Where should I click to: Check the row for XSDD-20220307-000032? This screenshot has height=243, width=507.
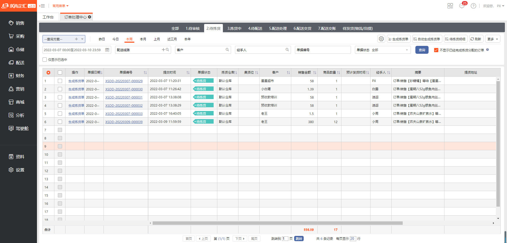coord(60,105)
